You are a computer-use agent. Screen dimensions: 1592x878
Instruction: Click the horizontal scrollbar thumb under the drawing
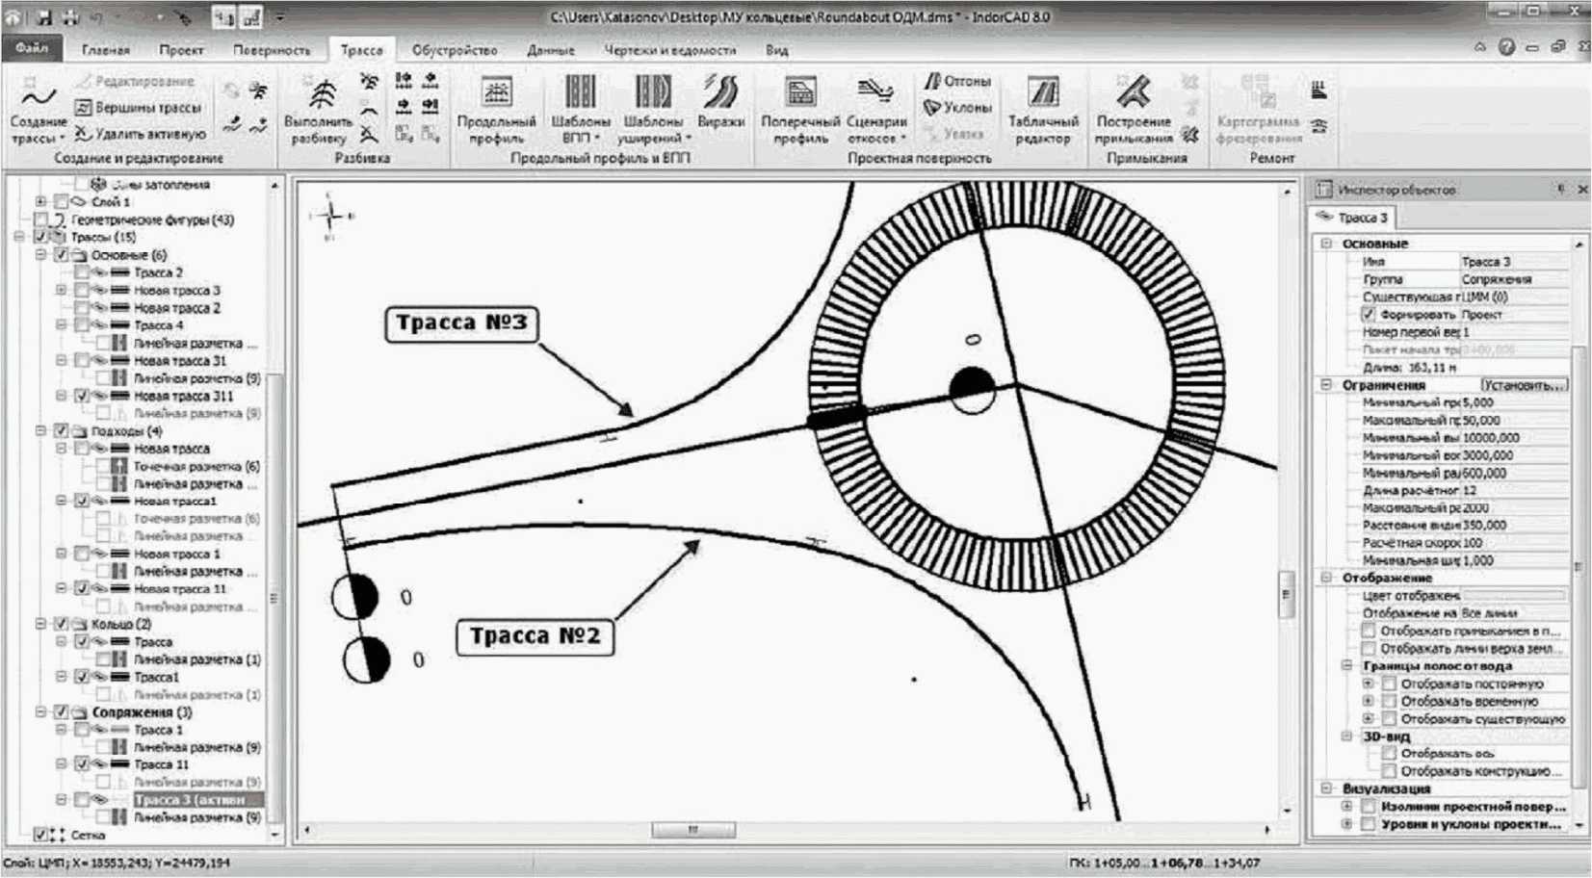pyautogui.click(x=692, y=830)
